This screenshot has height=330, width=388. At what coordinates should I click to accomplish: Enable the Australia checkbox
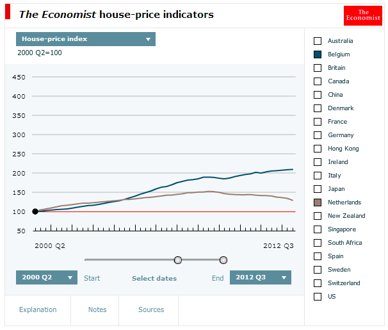[x=317, y=41]
